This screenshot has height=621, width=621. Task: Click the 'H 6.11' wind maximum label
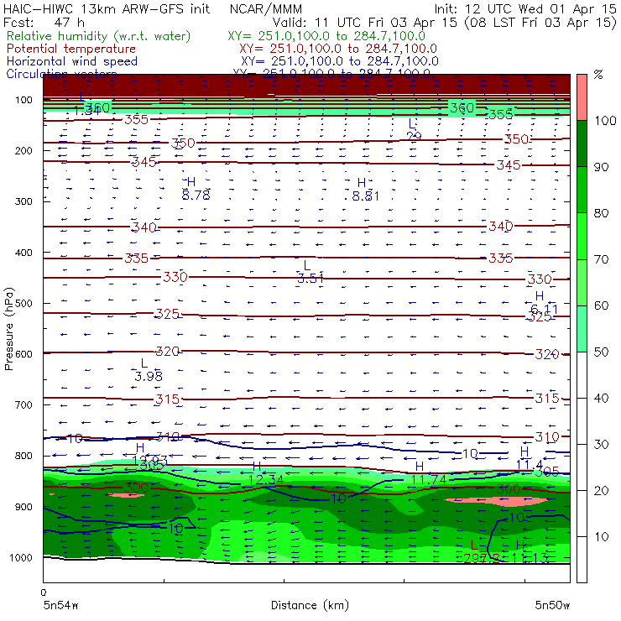tap(544, 303)
